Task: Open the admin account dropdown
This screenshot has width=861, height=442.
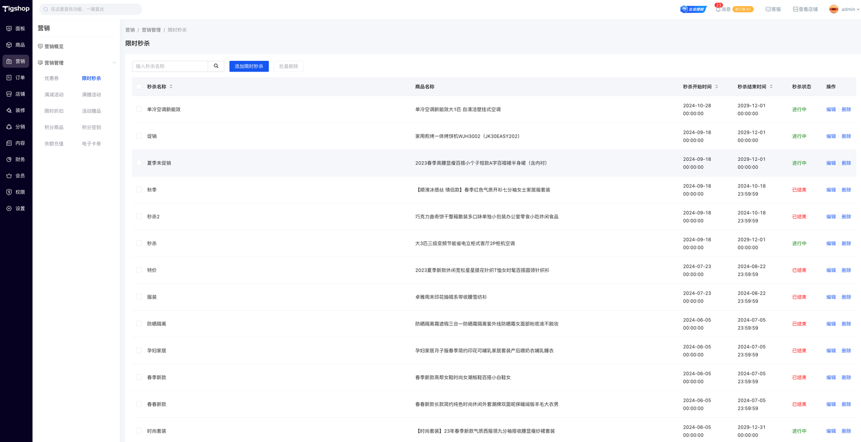Action: 845,9
